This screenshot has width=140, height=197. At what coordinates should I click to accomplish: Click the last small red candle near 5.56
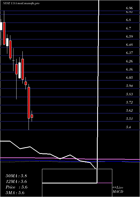click(32, 116)
